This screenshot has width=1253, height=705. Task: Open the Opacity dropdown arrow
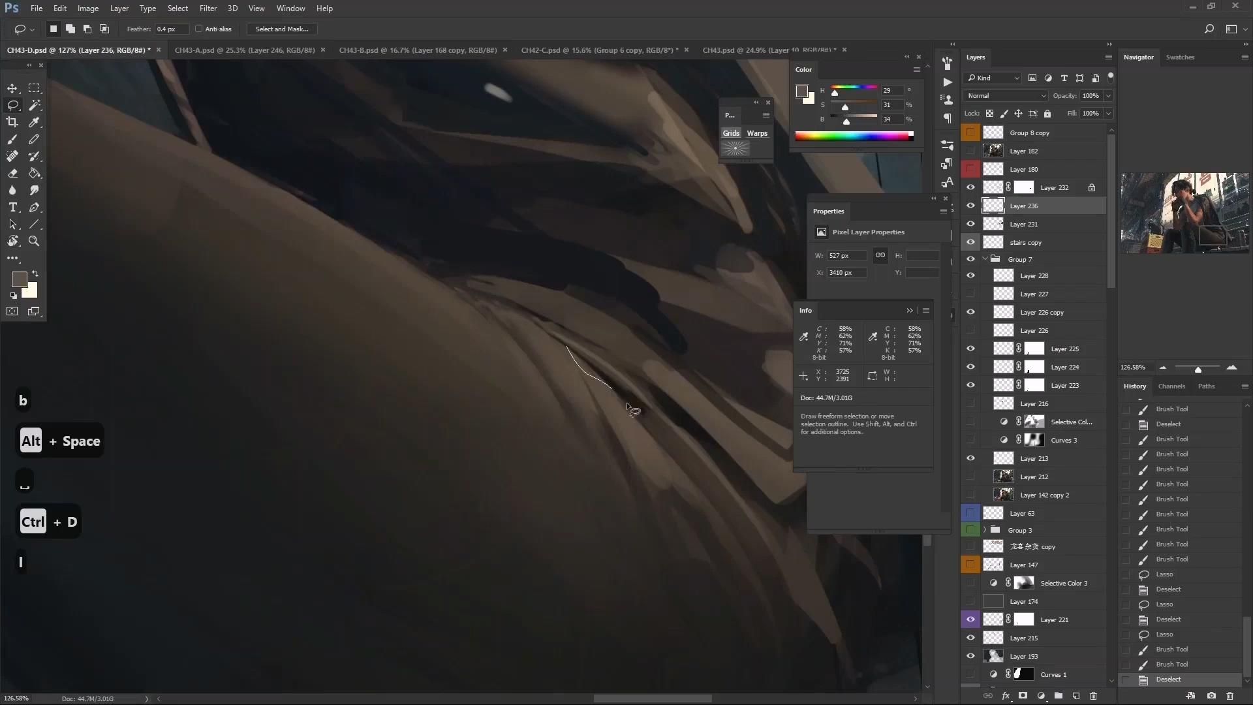coord(1107,96)
